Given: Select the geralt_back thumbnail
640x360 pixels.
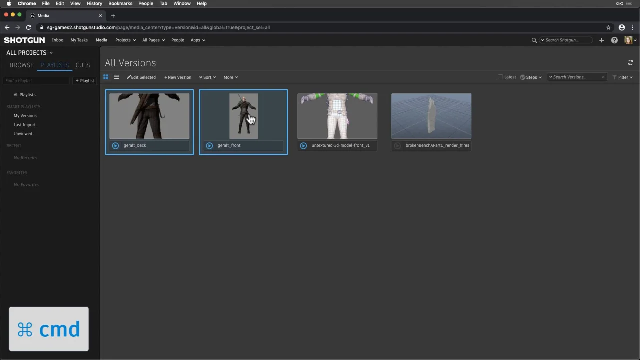Looking at the screenshot, I should tap(149, 116).
